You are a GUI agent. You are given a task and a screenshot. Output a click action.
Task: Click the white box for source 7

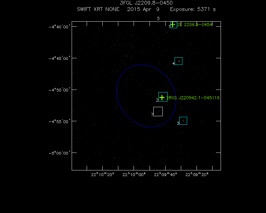coord(158,112)
